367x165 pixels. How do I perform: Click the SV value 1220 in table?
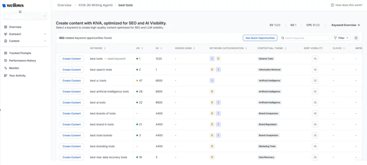point(159,59)
